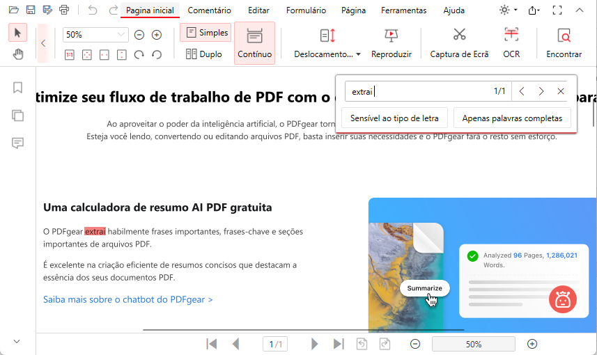This screenshot has width=597, height=355.
Task: Undo the last action
Action: (93, 10)
